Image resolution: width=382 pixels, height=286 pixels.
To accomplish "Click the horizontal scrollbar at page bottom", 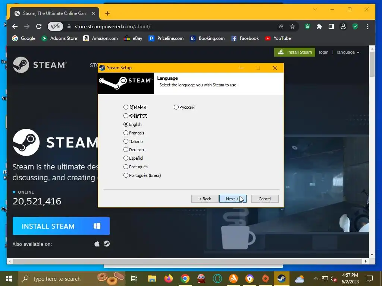I will 188,261.
